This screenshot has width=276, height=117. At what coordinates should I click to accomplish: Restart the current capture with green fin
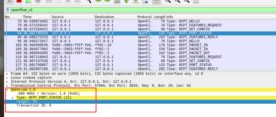28,1
